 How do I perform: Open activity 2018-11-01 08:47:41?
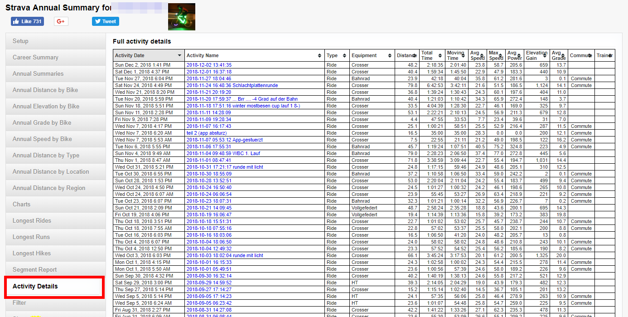coord(209,160)
